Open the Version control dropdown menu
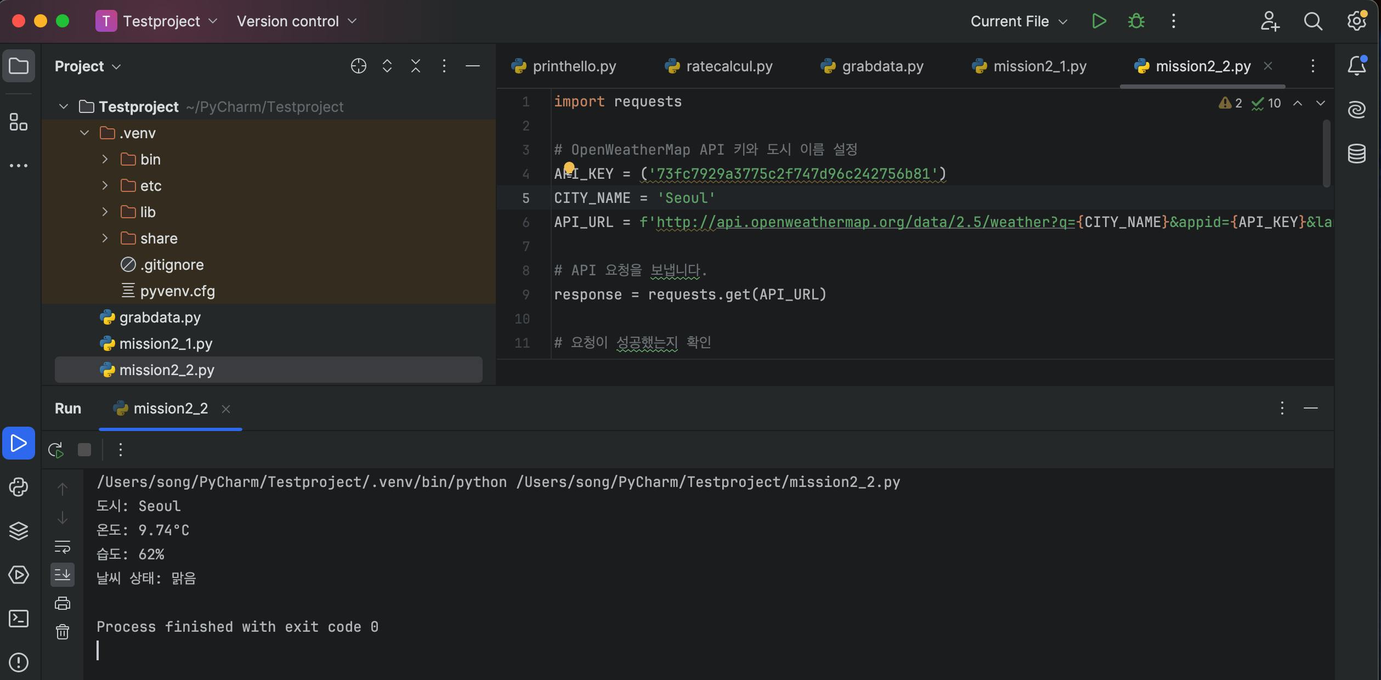The image size is (1381, 680). (296, 21)
